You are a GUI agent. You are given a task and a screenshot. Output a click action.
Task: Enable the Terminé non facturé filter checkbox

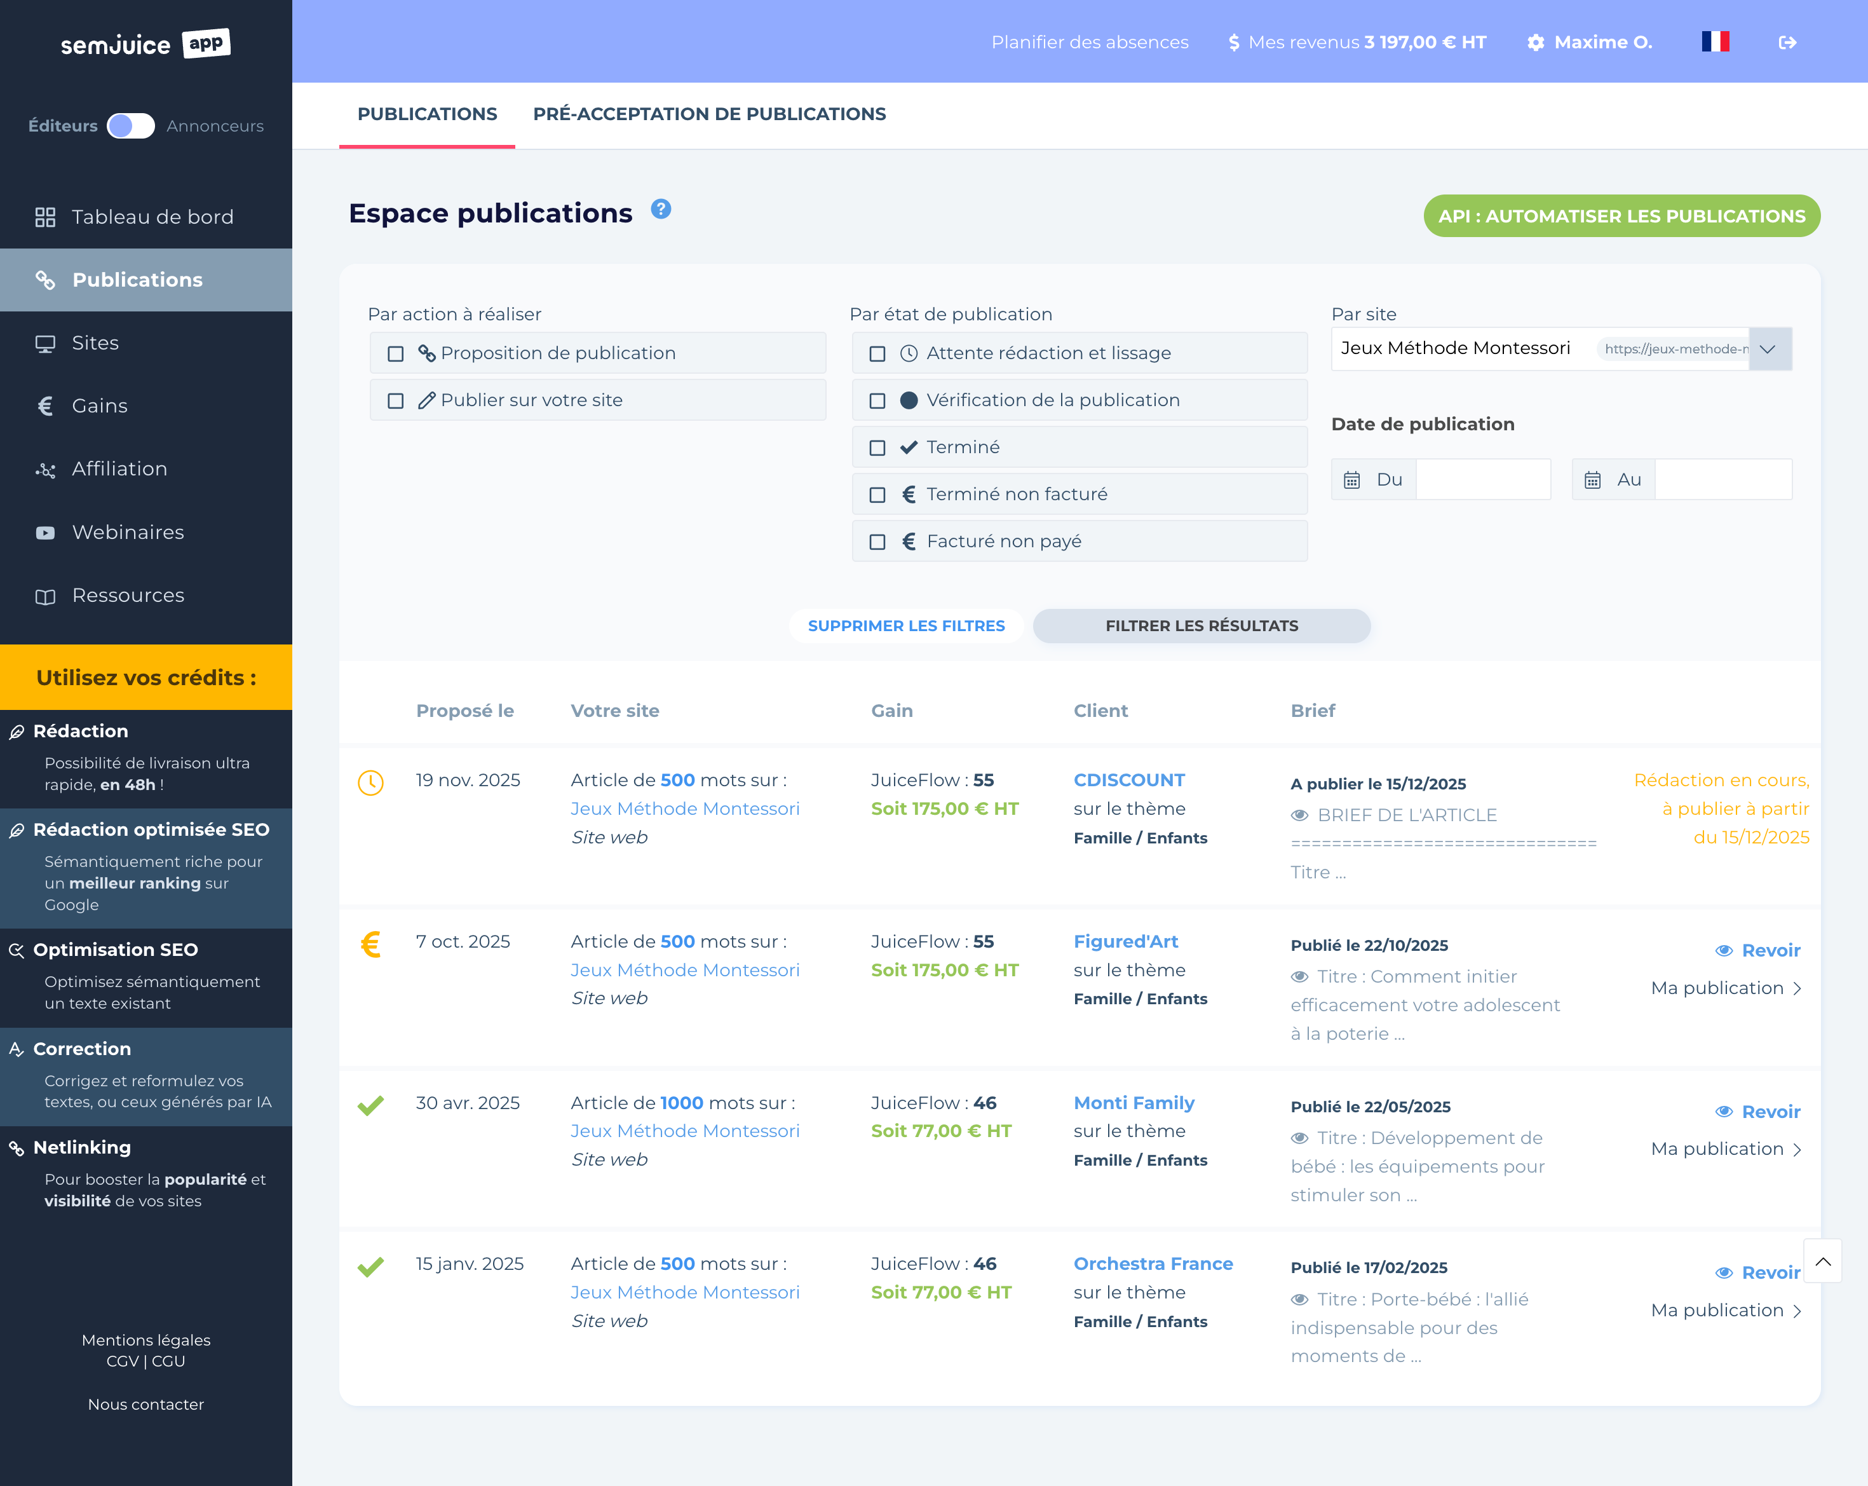coord(877,494)
